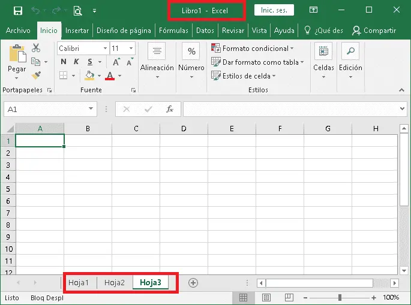411x305 pixels.
Task: Open the font size dropdown
Action: tap(131, 49)
